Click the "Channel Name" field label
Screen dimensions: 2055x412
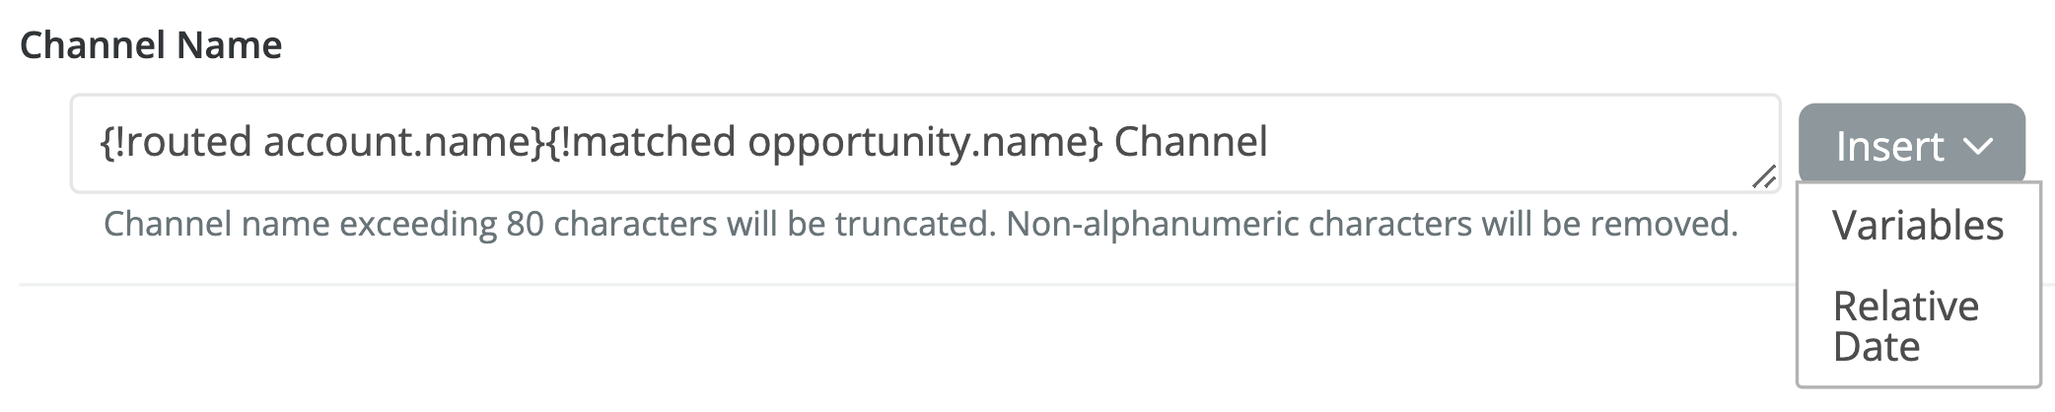(151, 45)
